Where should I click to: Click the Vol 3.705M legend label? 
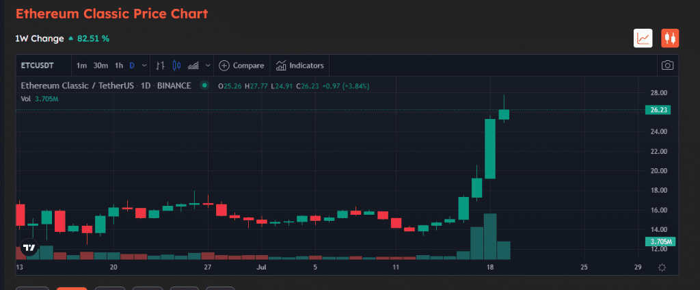40,98
